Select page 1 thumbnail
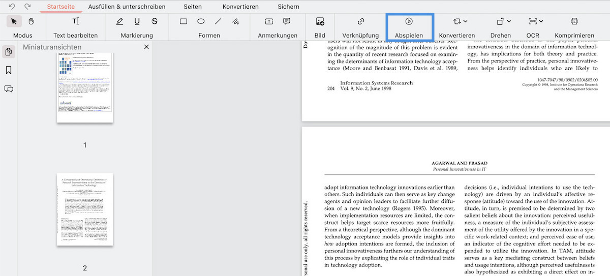Screen dimensions: 610x276 point(85,86)
